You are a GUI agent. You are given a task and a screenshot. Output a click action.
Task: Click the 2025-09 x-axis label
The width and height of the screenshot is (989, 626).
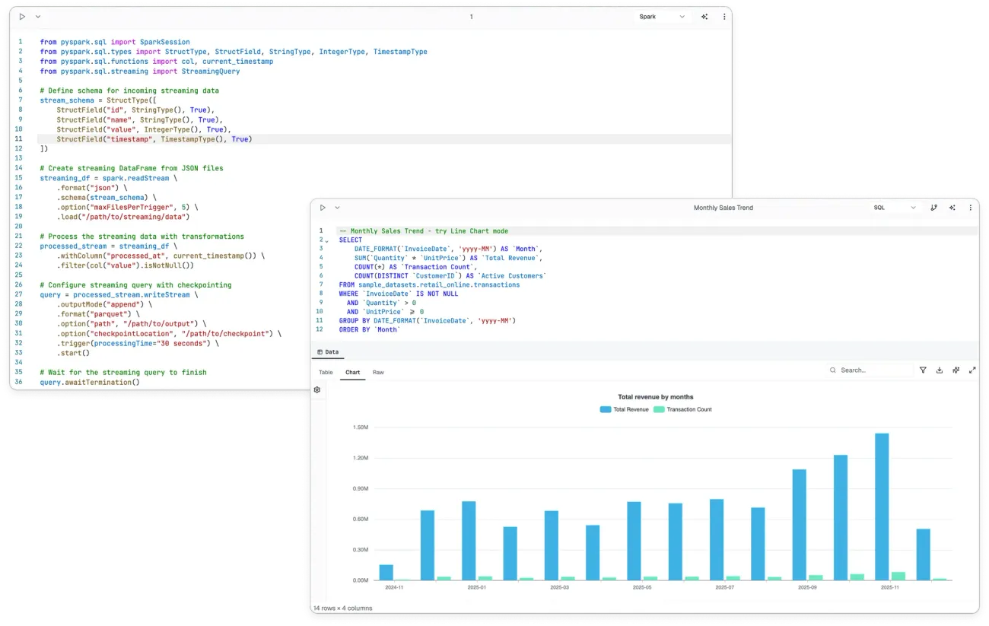point(806,588)
